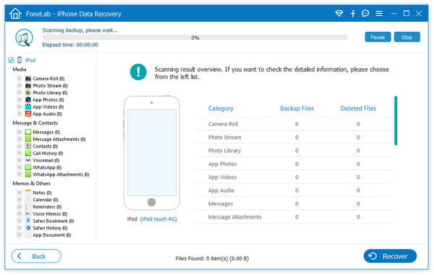Open the diamond purchase icon
The height and width of the screenshot is (275, 434).
(x=339, y=13)
